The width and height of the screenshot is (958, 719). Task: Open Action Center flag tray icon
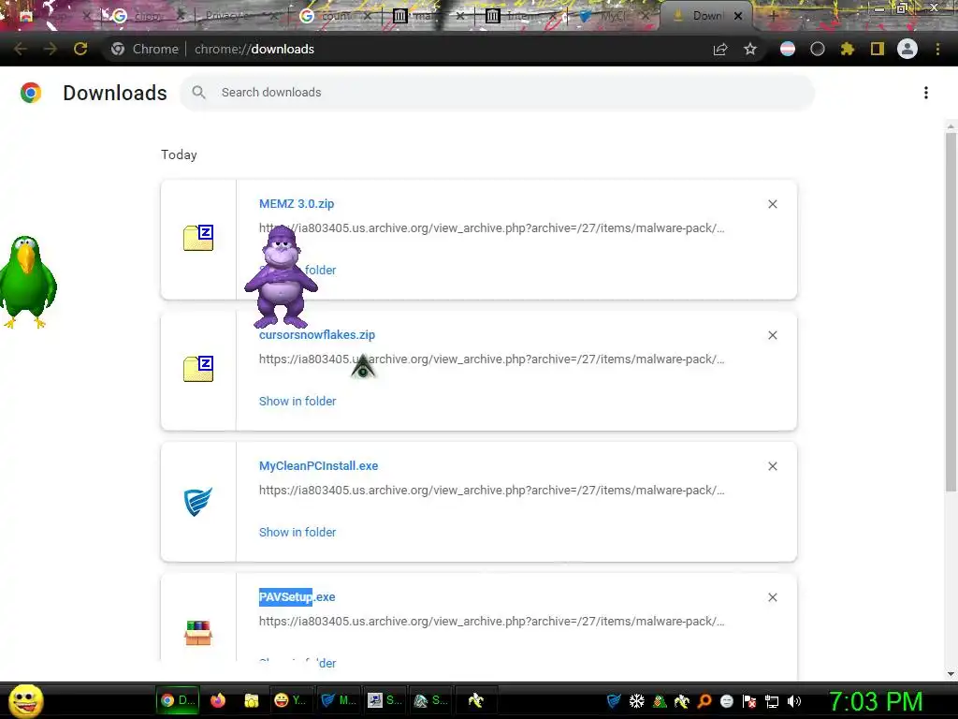tap(749, 701)
